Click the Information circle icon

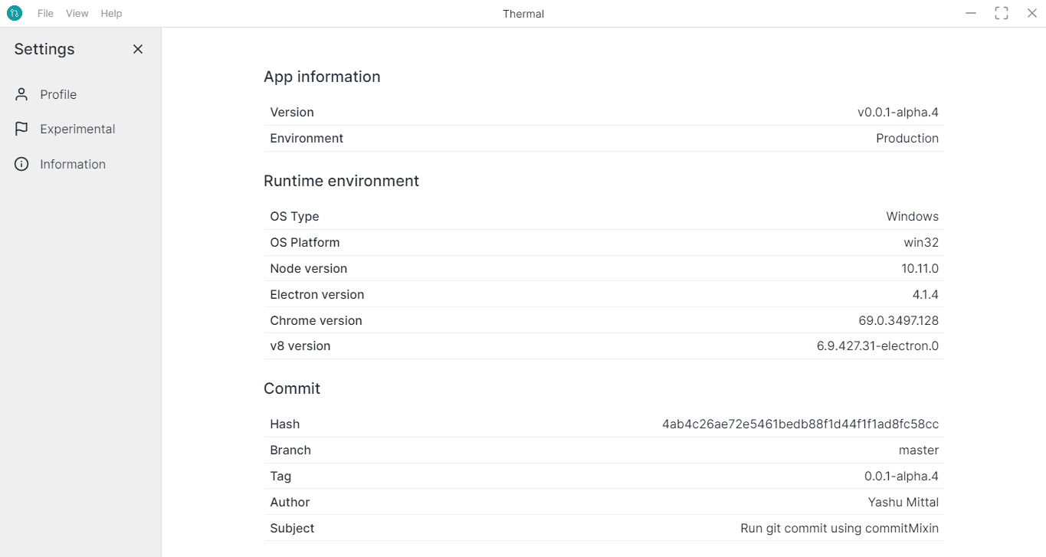[x=21, y=164]
